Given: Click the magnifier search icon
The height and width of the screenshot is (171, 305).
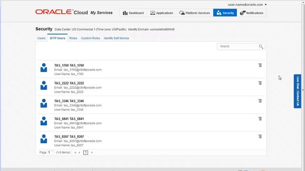Looking at the screenshot, I should [x=261, y=47].
